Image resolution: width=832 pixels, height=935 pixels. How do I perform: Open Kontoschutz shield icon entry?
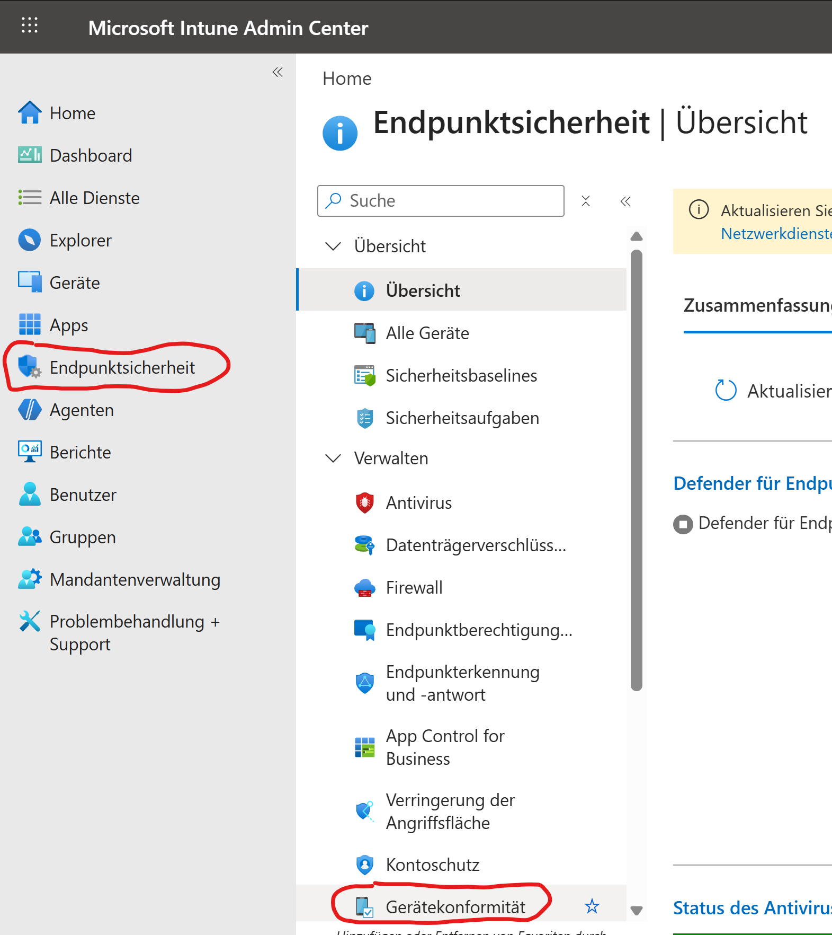(364, 865)
